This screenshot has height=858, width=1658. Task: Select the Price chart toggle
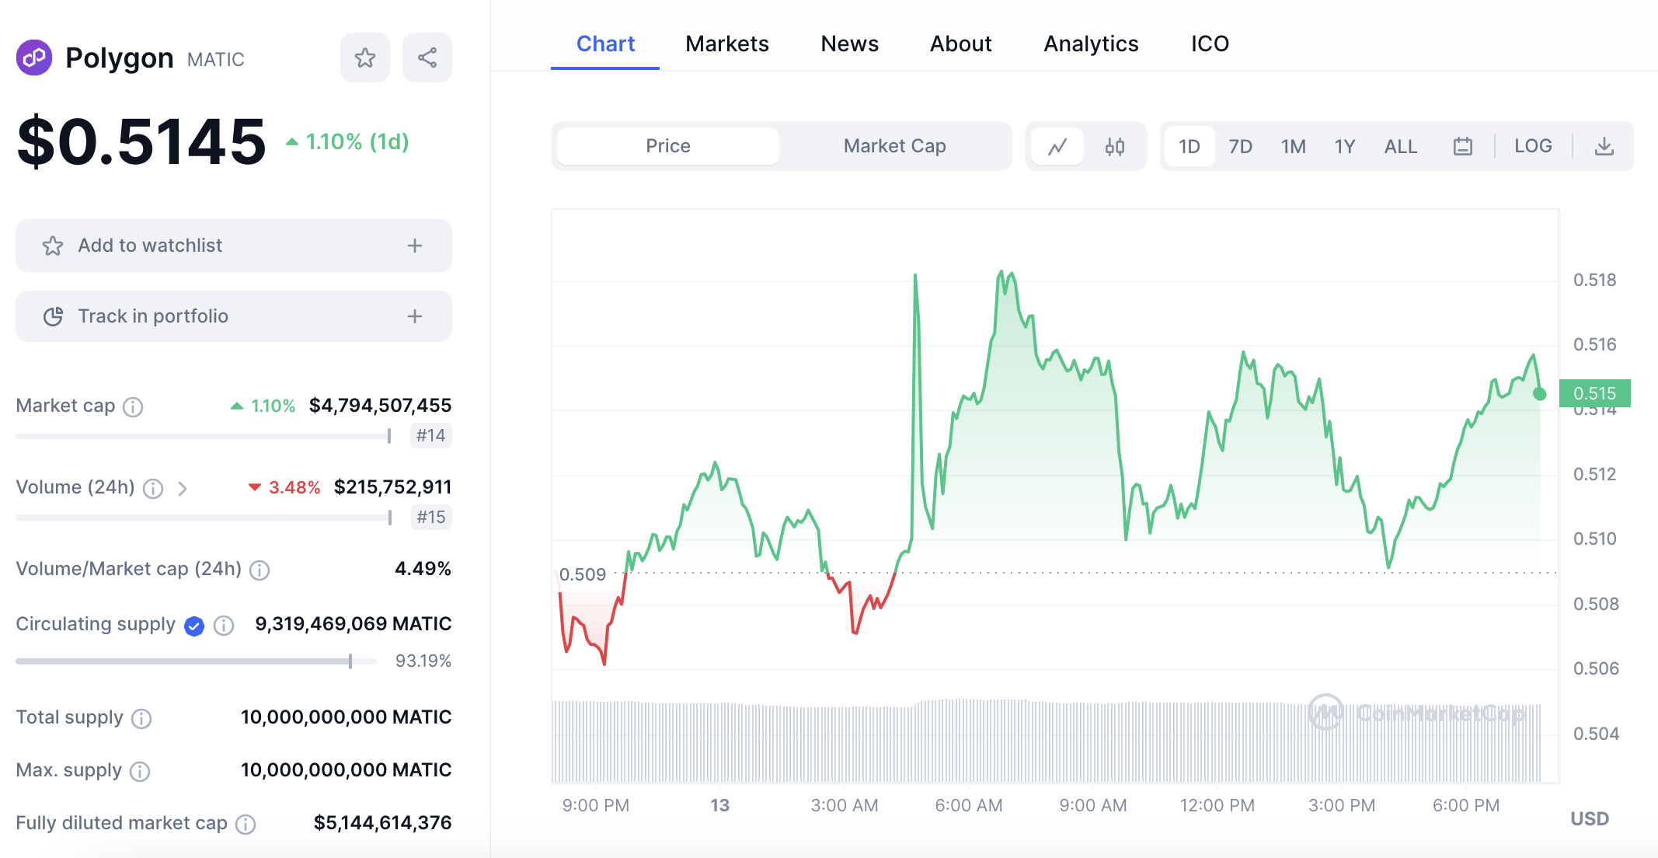(667, 146)
